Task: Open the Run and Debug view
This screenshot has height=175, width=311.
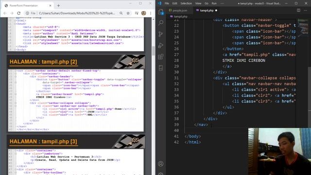Action: (x=161, y=45)
